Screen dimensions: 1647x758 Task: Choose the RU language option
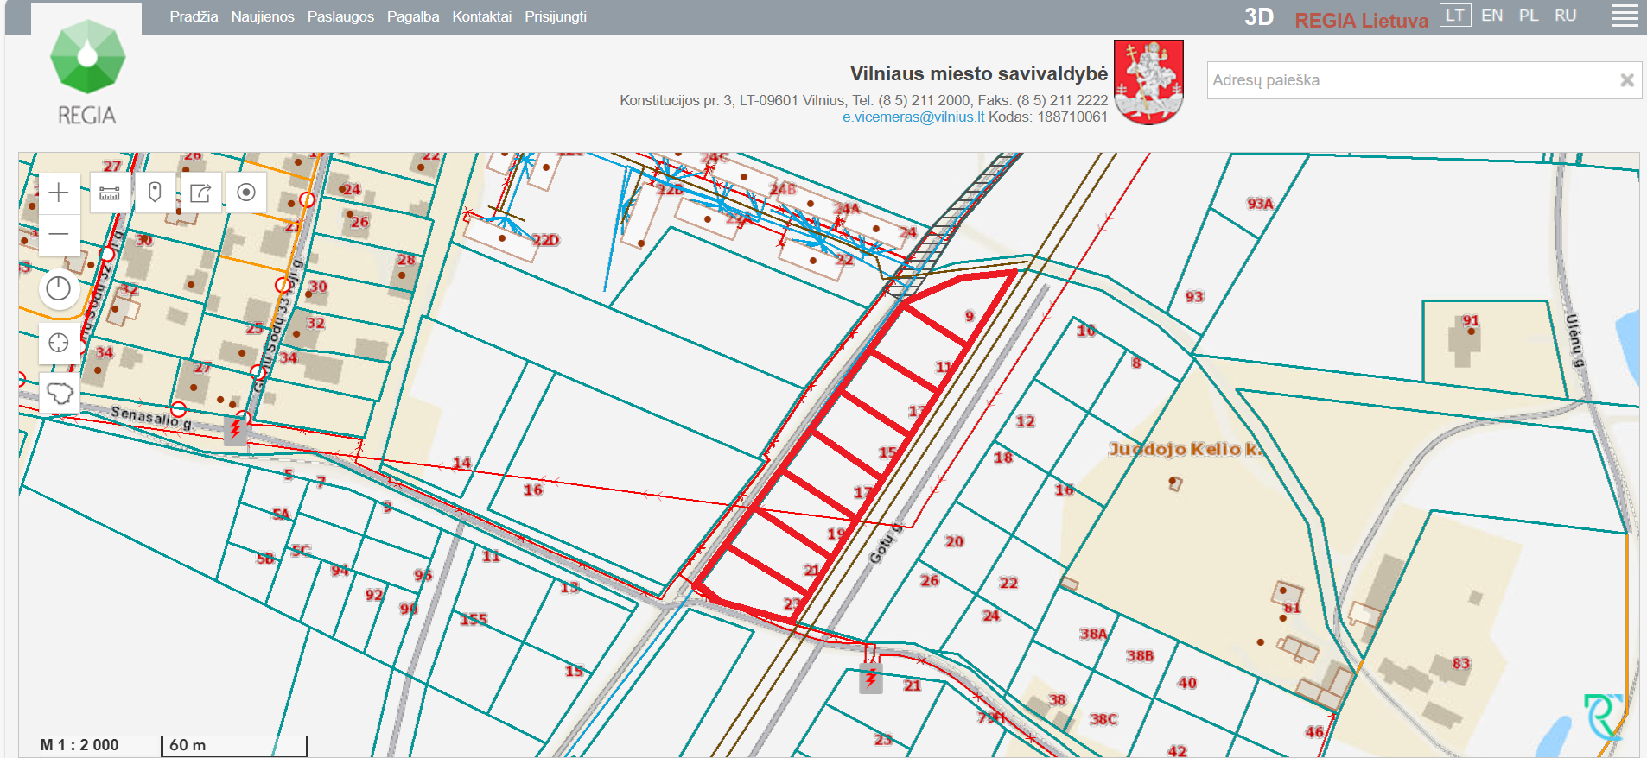pos(1565,16)
